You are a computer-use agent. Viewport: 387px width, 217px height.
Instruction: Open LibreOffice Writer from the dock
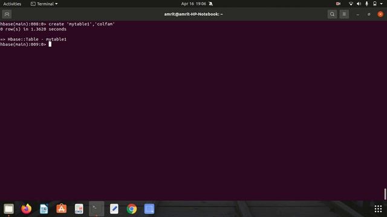point(44,209)
